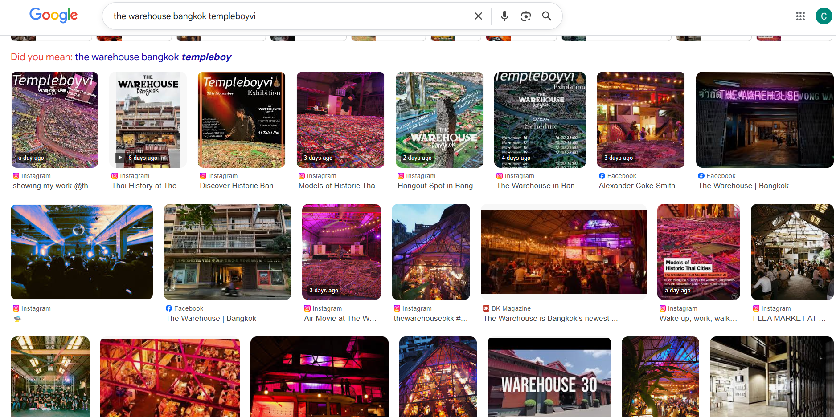Viewport: 836px width, 417px height.
Task: Open the 'Templeboyvi Exhibition' poster thumbnail
Action: pyautogui.click(x=241, y=119)
